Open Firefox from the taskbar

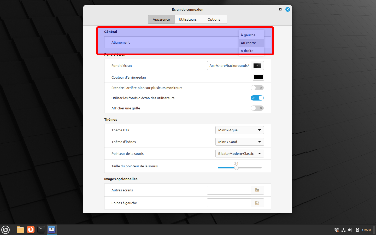point(31,230)
